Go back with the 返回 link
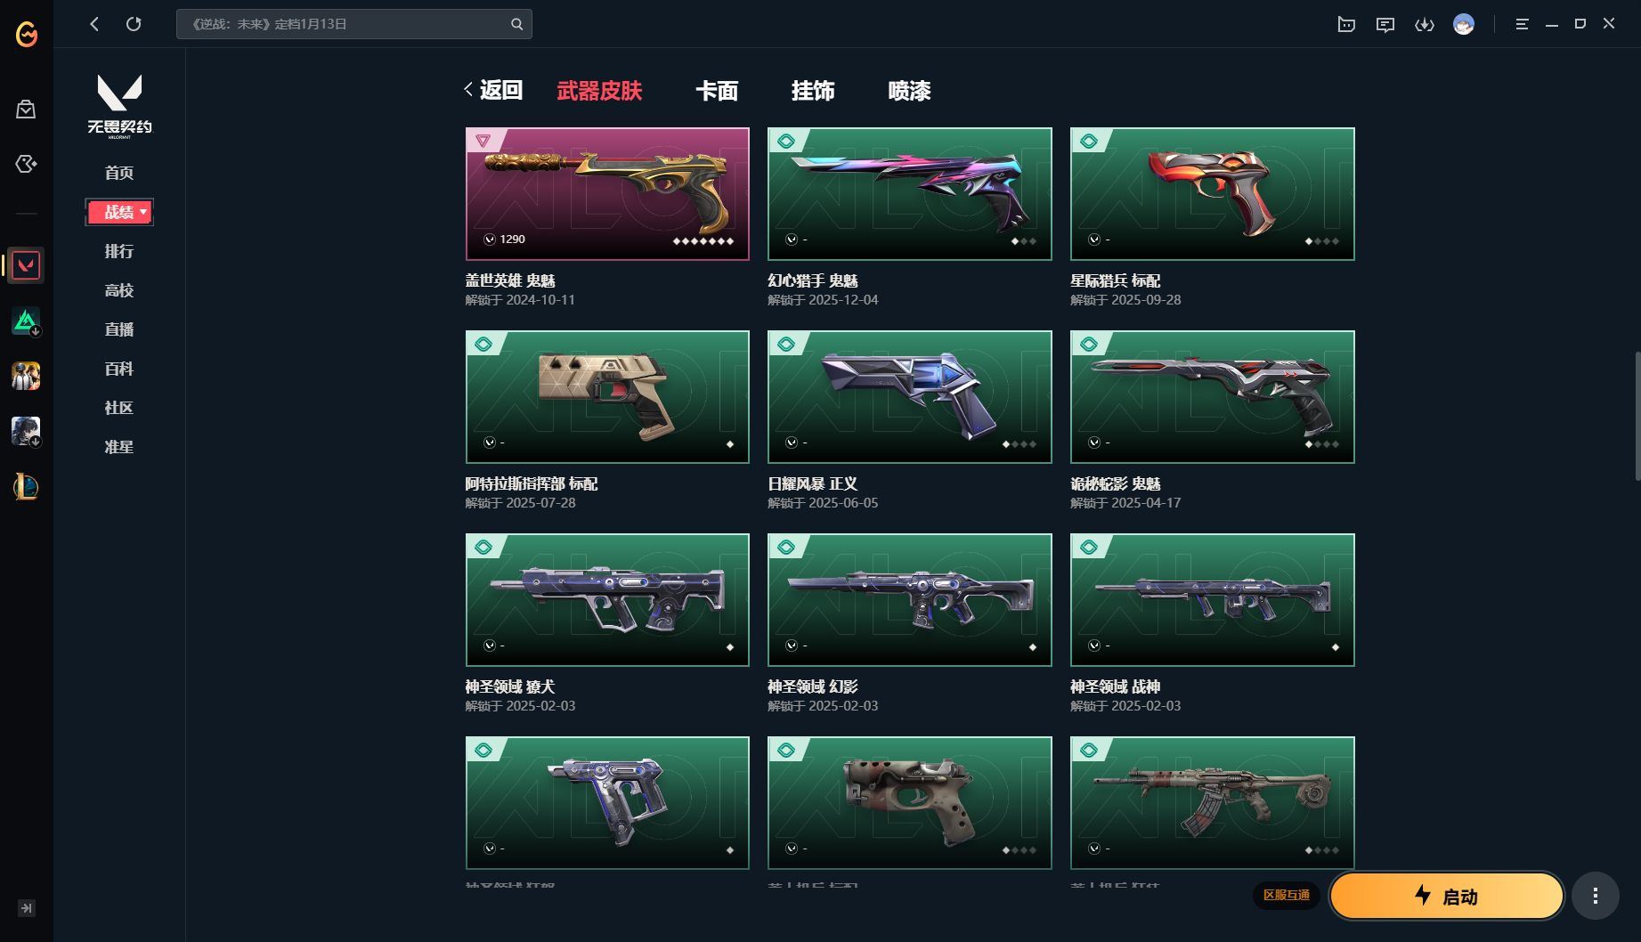Image resolution: width=1641 pixels, height=942 pixels. 493,90
